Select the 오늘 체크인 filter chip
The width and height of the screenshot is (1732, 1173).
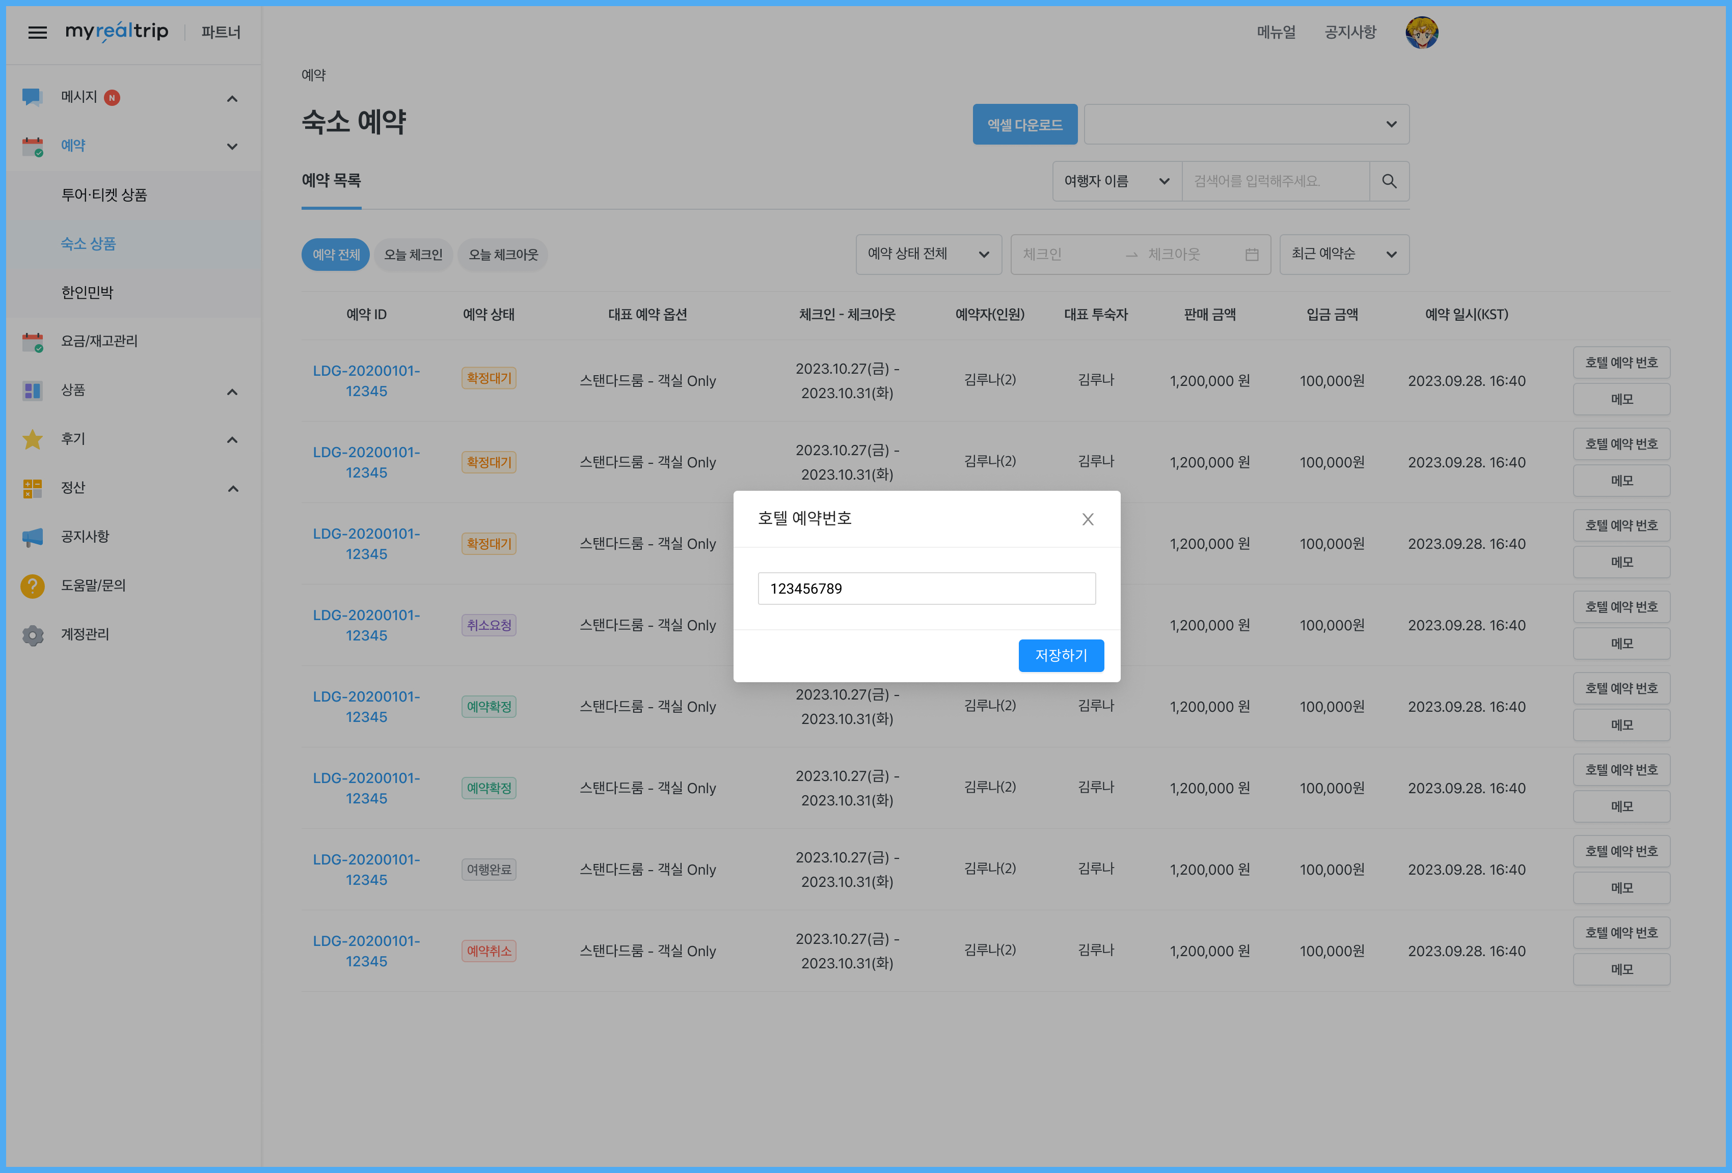[413, 255]
